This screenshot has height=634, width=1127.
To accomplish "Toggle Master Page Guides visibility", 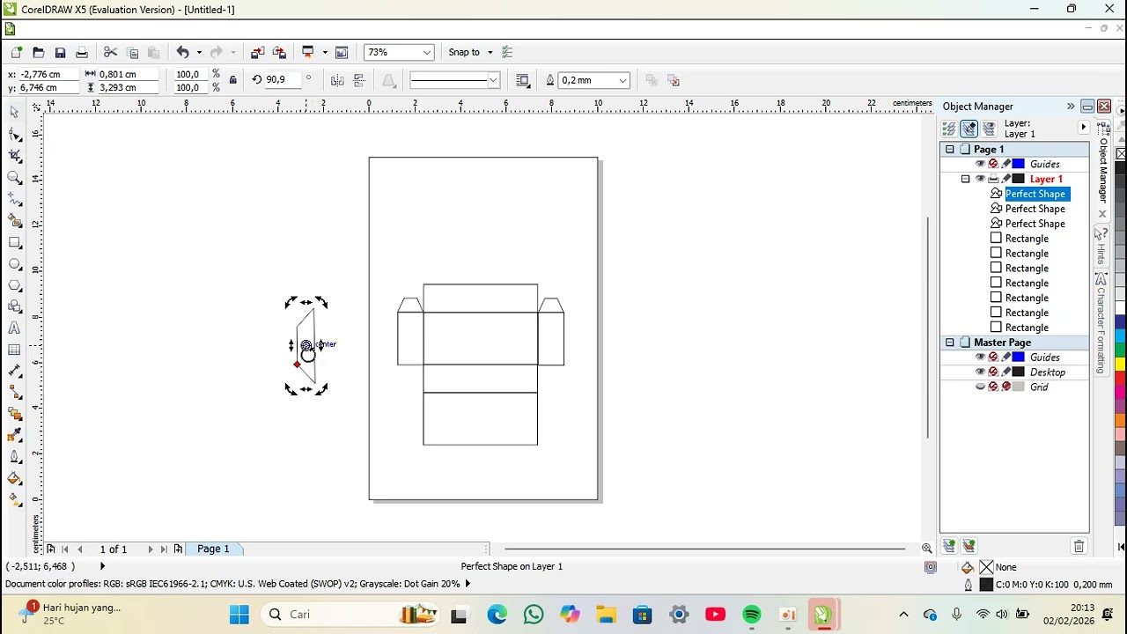I will tap(980, 358).
